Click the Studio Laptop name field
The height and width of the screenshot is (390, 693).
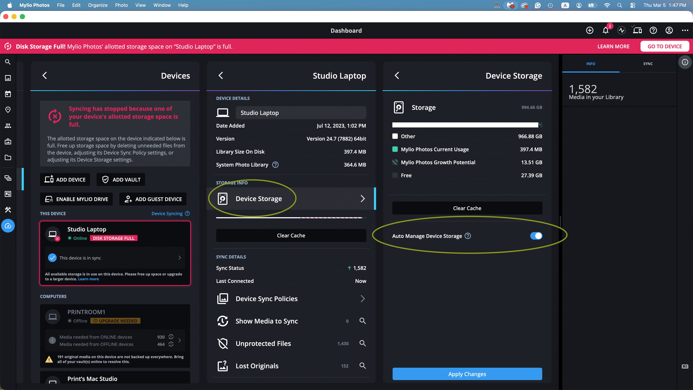300,113
